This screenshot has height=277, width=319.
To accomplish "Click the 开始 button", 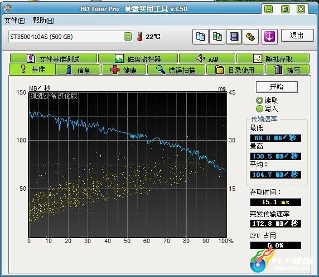I will (x=277, y=87).
